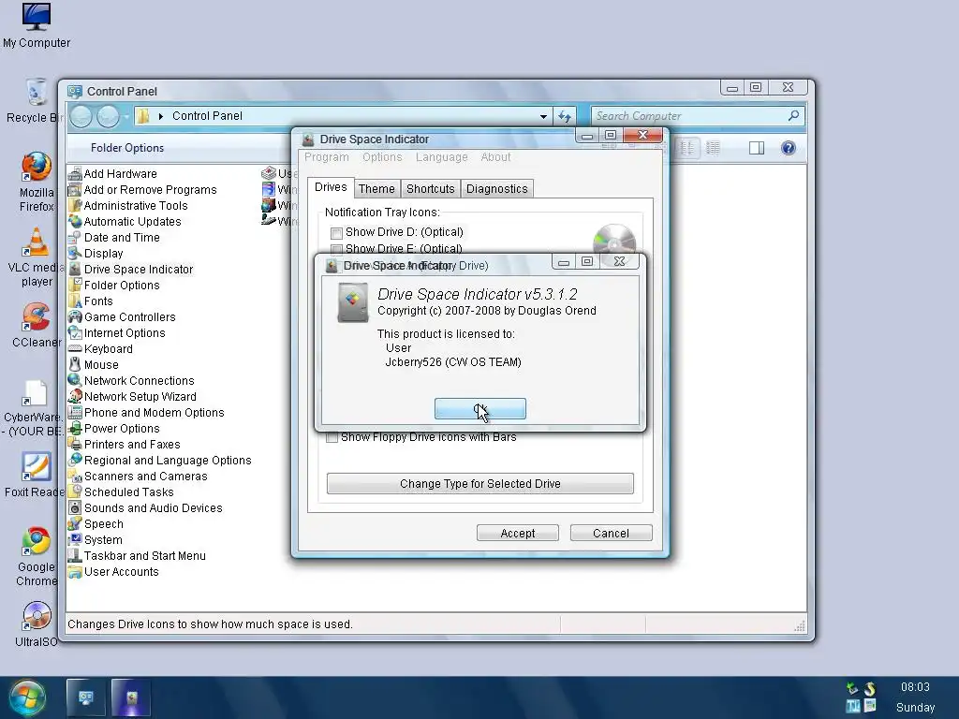The width and height of the screenshot is (959, 719).
Task: Click the Automatic Updates icon in Control Panel
Action: pos(75,221)
